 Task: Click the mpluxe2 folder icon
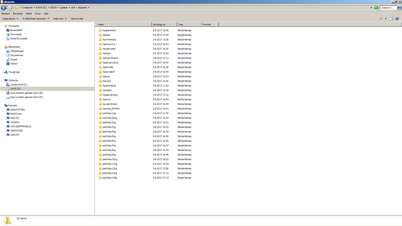point(100,81)
